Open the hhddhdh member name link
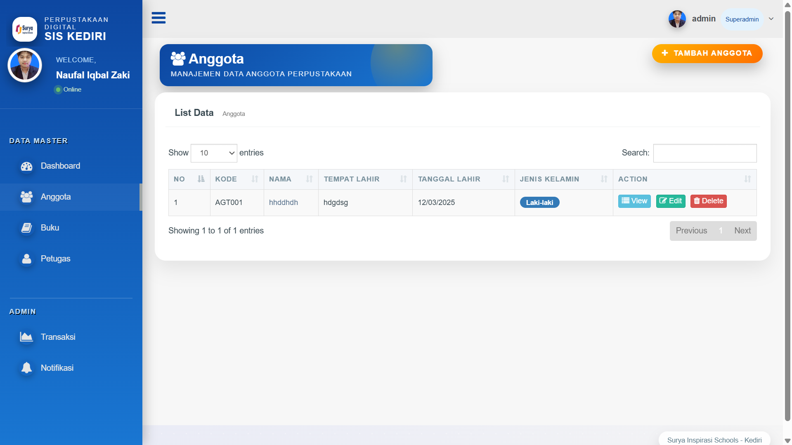 [x=283, y=202]
